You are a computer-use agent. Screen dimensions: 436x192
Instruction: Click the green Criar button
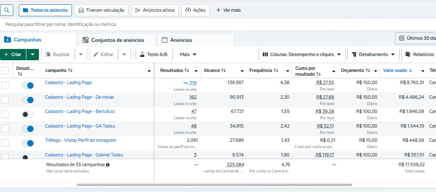13,54
